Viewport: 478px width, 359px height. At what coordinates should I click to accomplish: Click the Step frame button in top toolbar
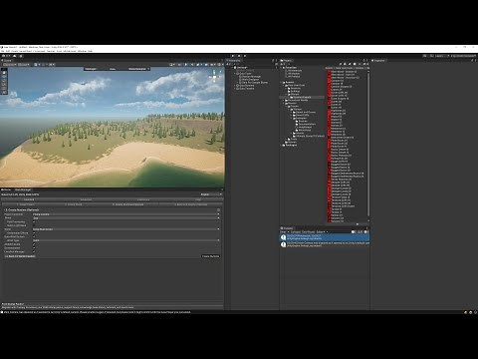[x=245, y=56]
